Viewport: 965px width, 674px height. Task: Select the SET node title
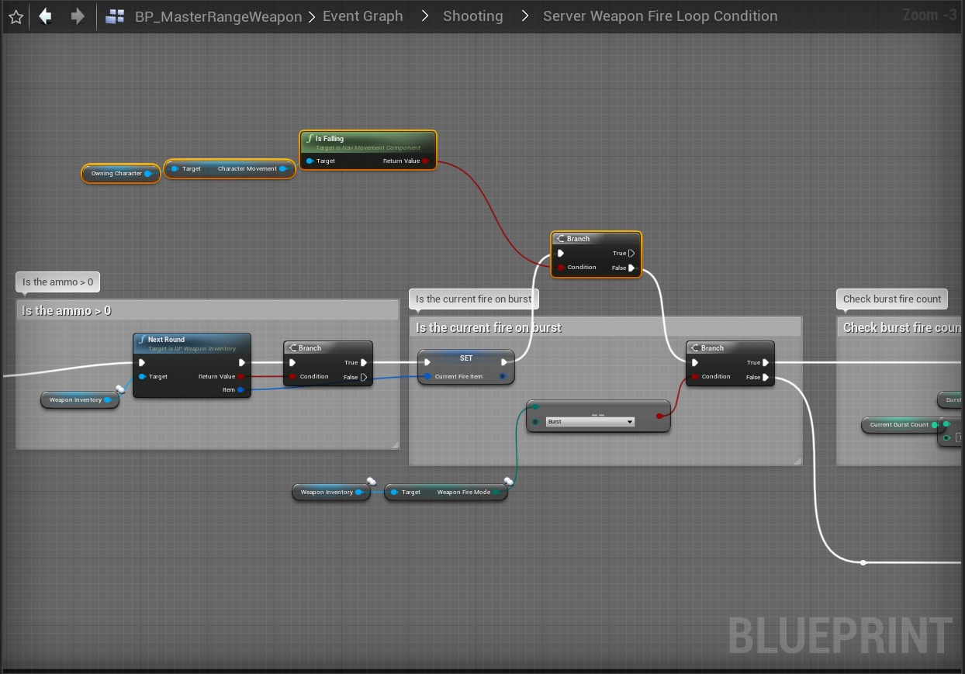click(x=465, y=358)
